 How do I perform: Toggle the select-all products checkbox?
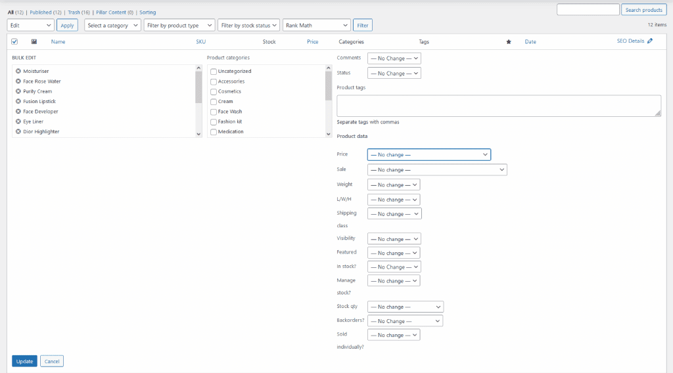(14, 41)
